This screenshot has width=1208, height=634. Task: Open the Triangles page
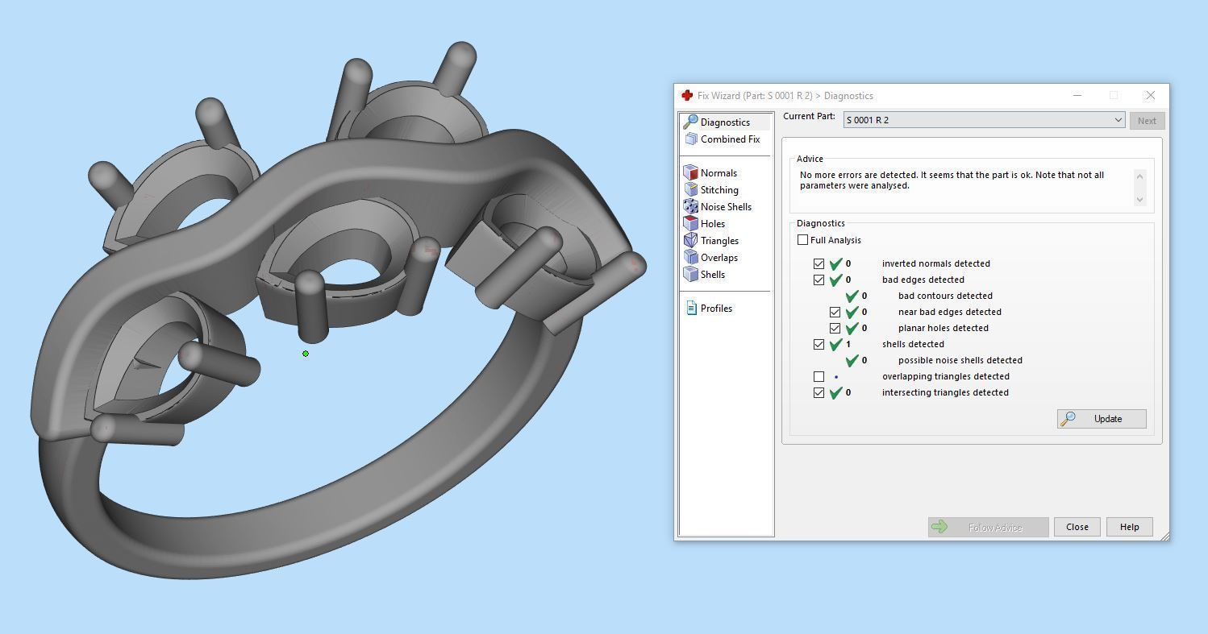point(719,241)
